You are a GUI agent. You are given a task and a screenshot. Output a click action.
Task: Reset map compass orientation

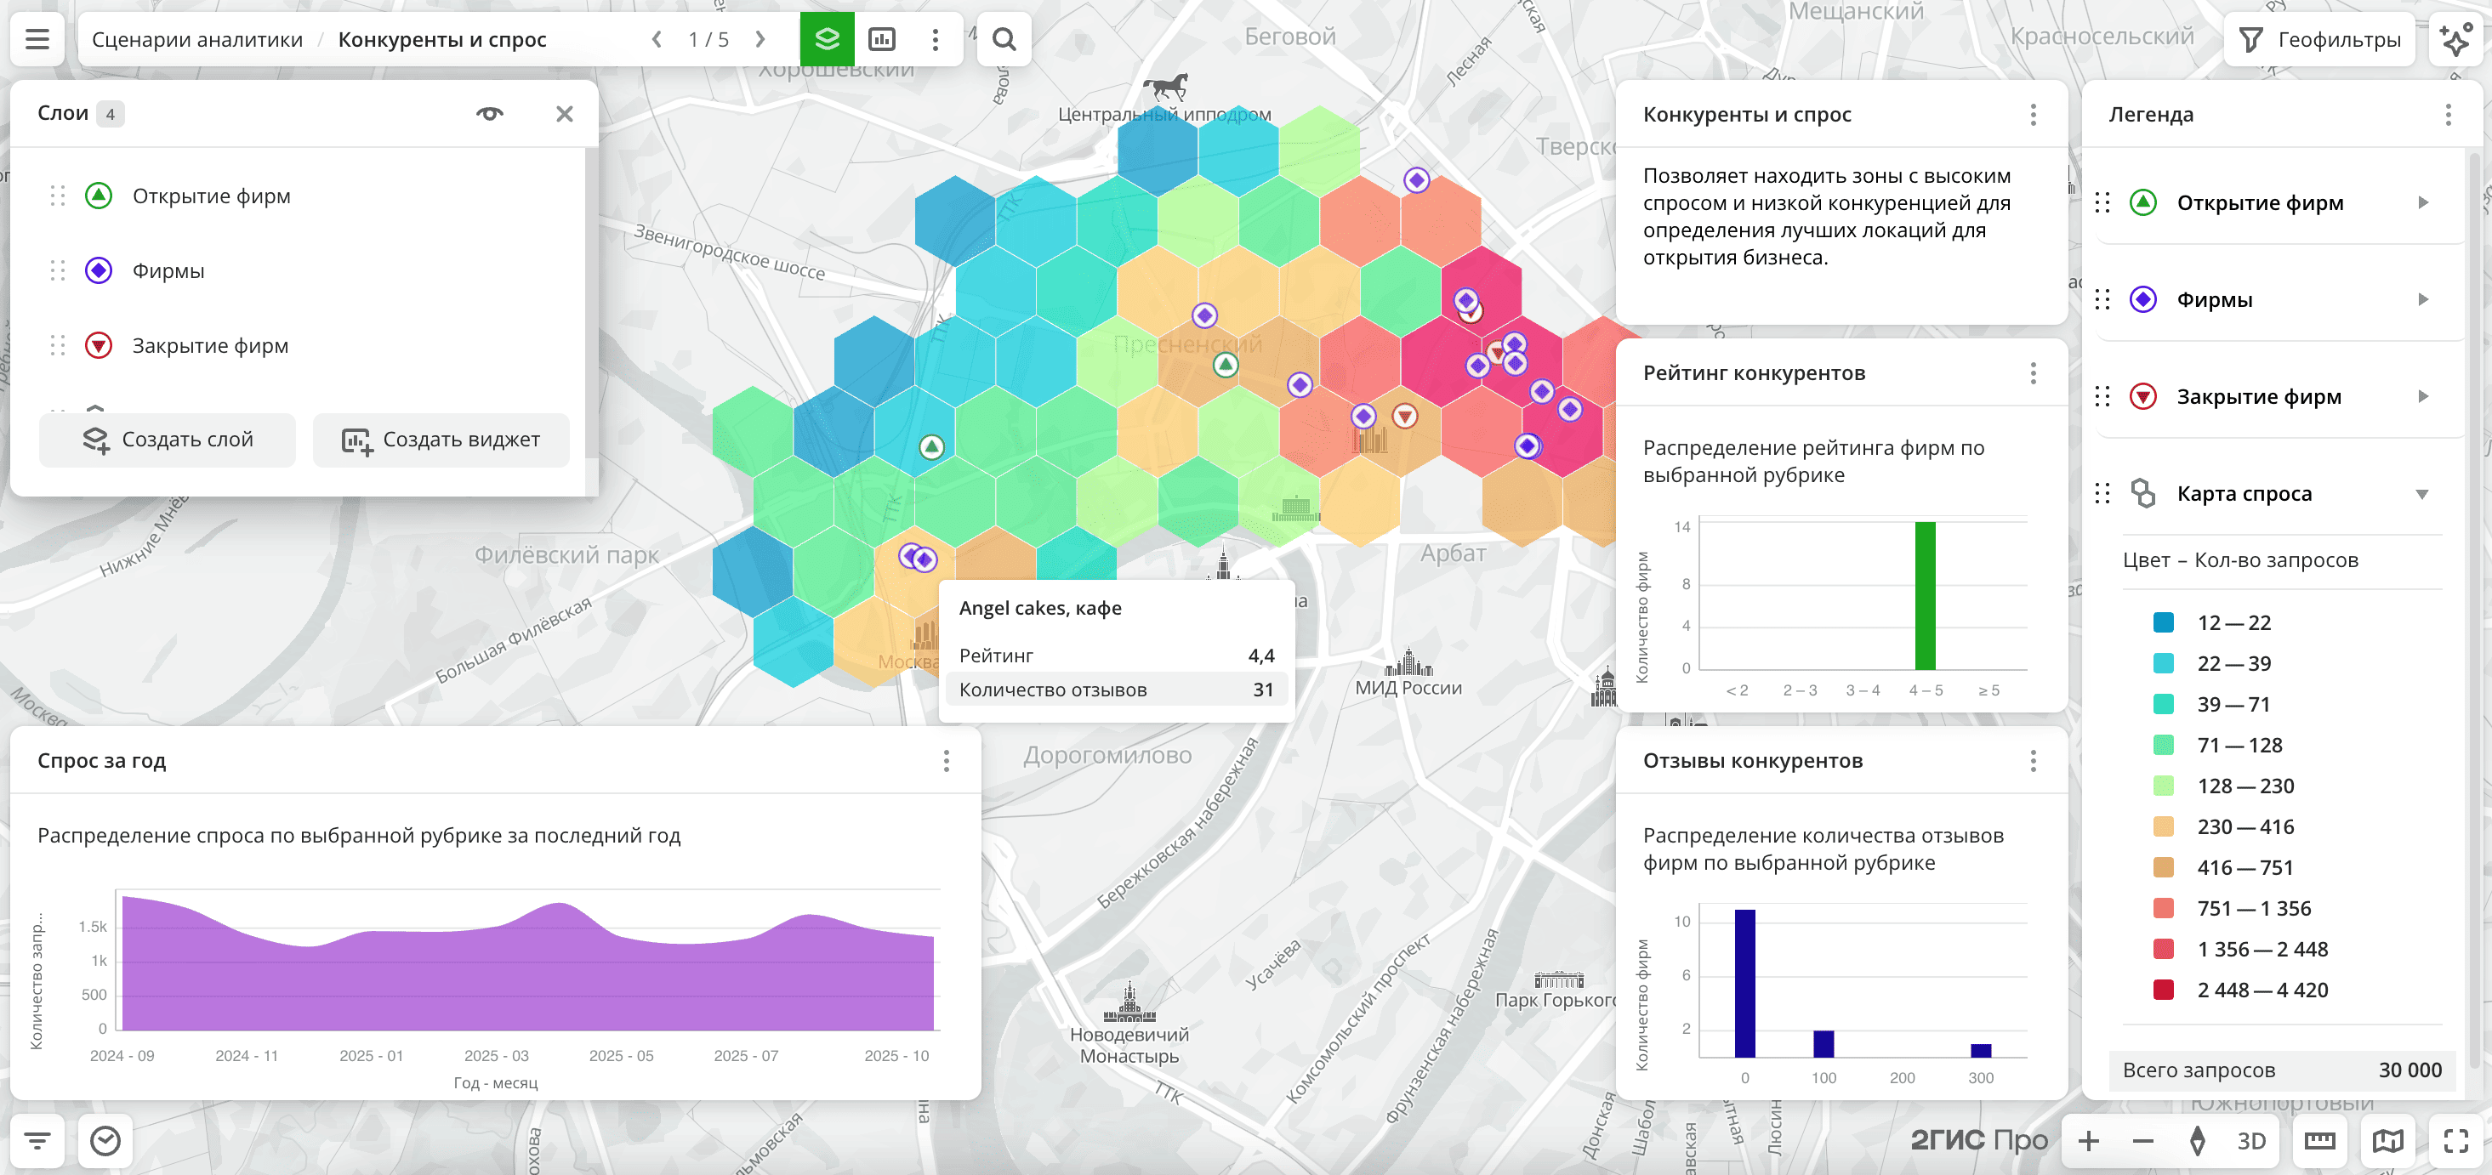tap(2197, 1141)
